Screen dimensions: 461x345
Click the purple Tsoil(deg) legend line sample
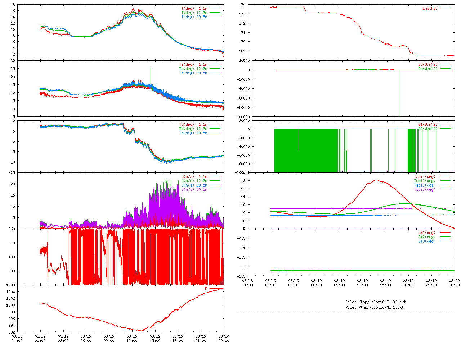[446, 189]
